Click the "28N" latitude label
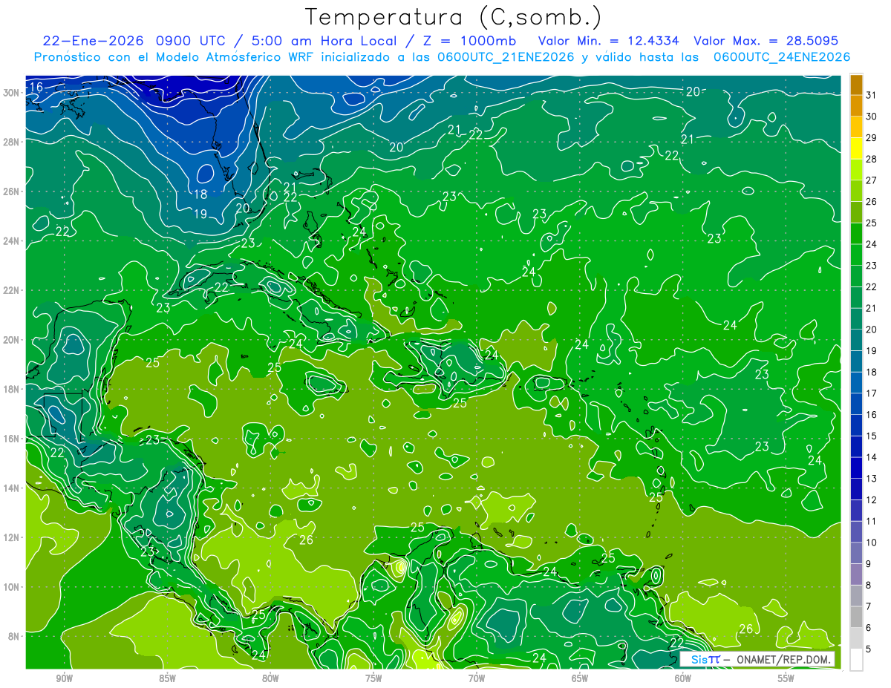891x688 pixels. click(11, 142)
